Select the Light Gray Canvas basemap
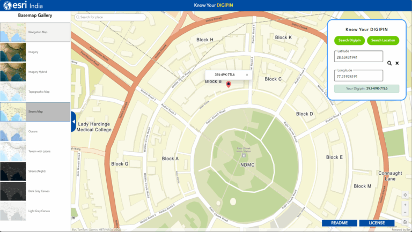The width and height of the screenshot is (412, 232). click(x=35, y=211)
